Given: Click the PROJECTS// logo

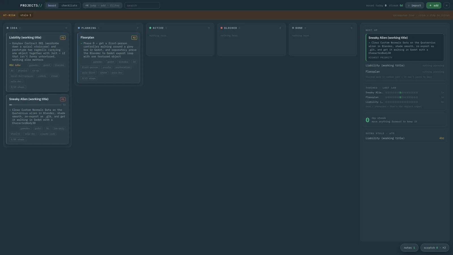Looking at the screenshot, I should tap(31, 5).
